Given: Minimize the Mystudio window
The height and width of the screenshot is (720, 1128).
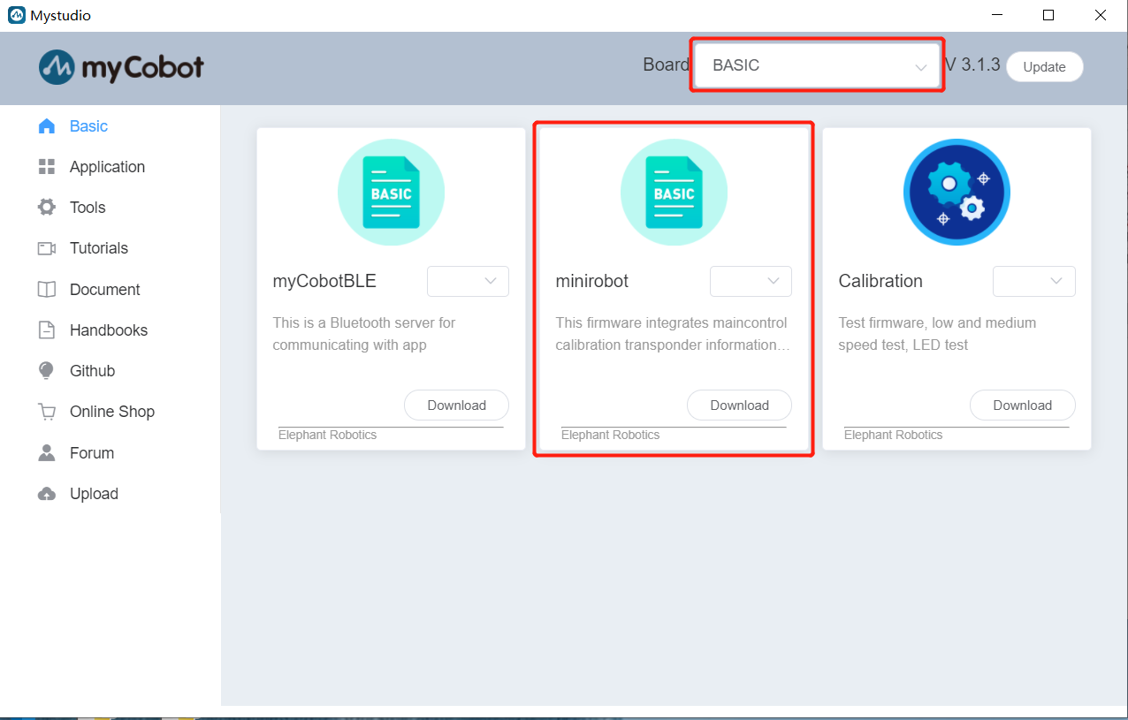Looking at the screenshot, I should (997, 15).
